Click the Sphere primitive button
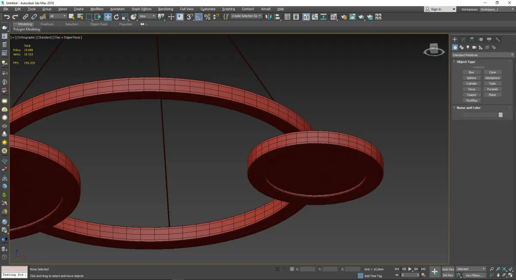The width and height of the screenshot is (516, 280). coord(471,78)
